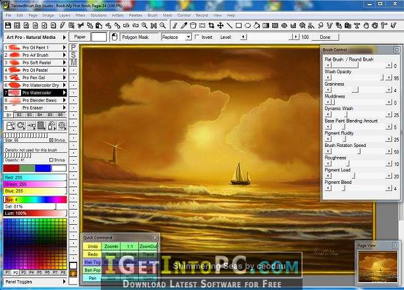Image resolution: width=404 pixels, height=290 pixels.
Task: Expand the Pro Soft Pastel arrow
Action: [65, 63]
